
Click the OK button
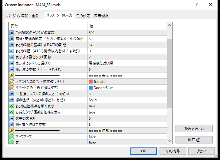point(144,151)
